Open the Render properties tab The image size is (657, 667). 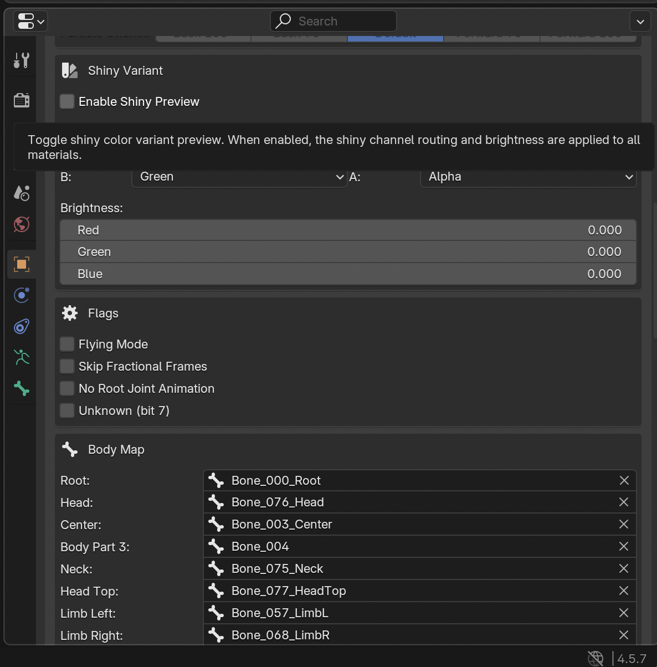tap(22, 100)
